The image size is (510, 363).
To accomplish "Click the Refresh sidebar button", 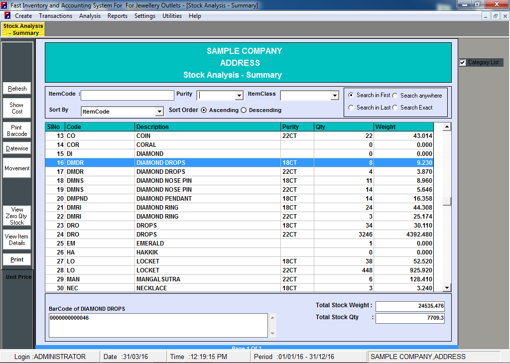I will point(17,89).
